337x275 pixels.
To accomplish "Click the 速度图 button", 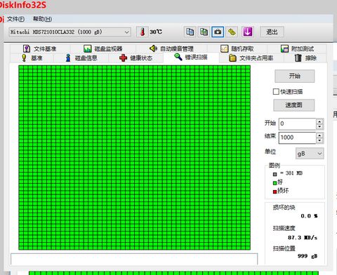I will pos(293,105).
